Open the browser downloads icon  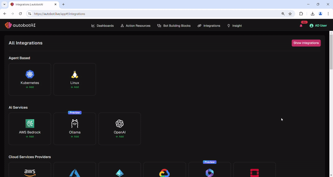point(313,14)
